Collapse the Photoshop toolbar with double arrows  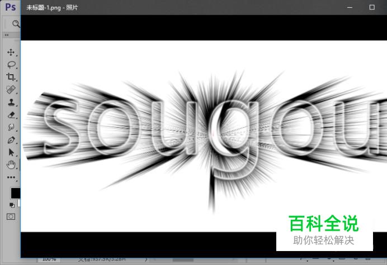pyautogui.click(x=7, y=35)
